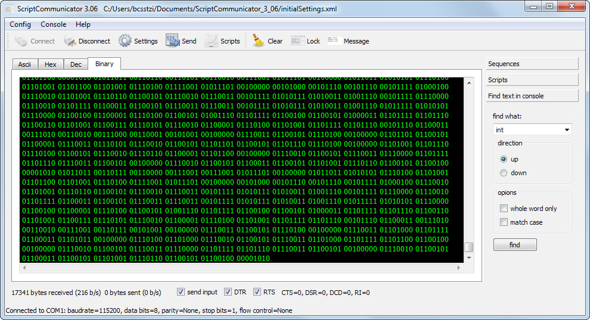Select the down search direction
The image size is (590, 320).
click(504, 173)
